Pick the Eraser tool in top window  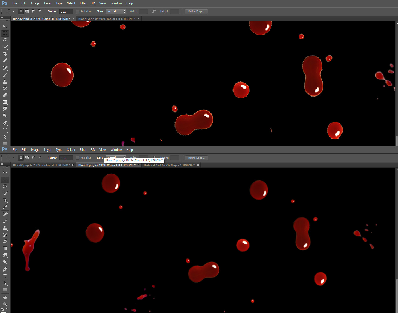(5, 95)
